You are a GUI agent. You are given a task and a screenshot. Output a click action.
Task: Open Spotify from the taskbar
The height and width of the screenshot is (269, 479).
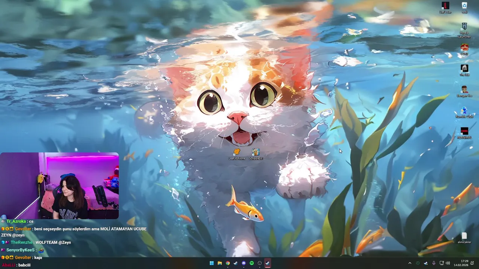click(252, 263)
